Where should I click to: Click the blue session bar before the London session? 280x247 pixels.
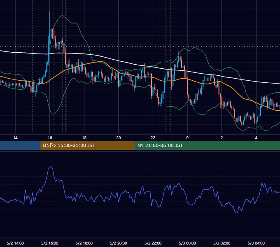[20, 145]
